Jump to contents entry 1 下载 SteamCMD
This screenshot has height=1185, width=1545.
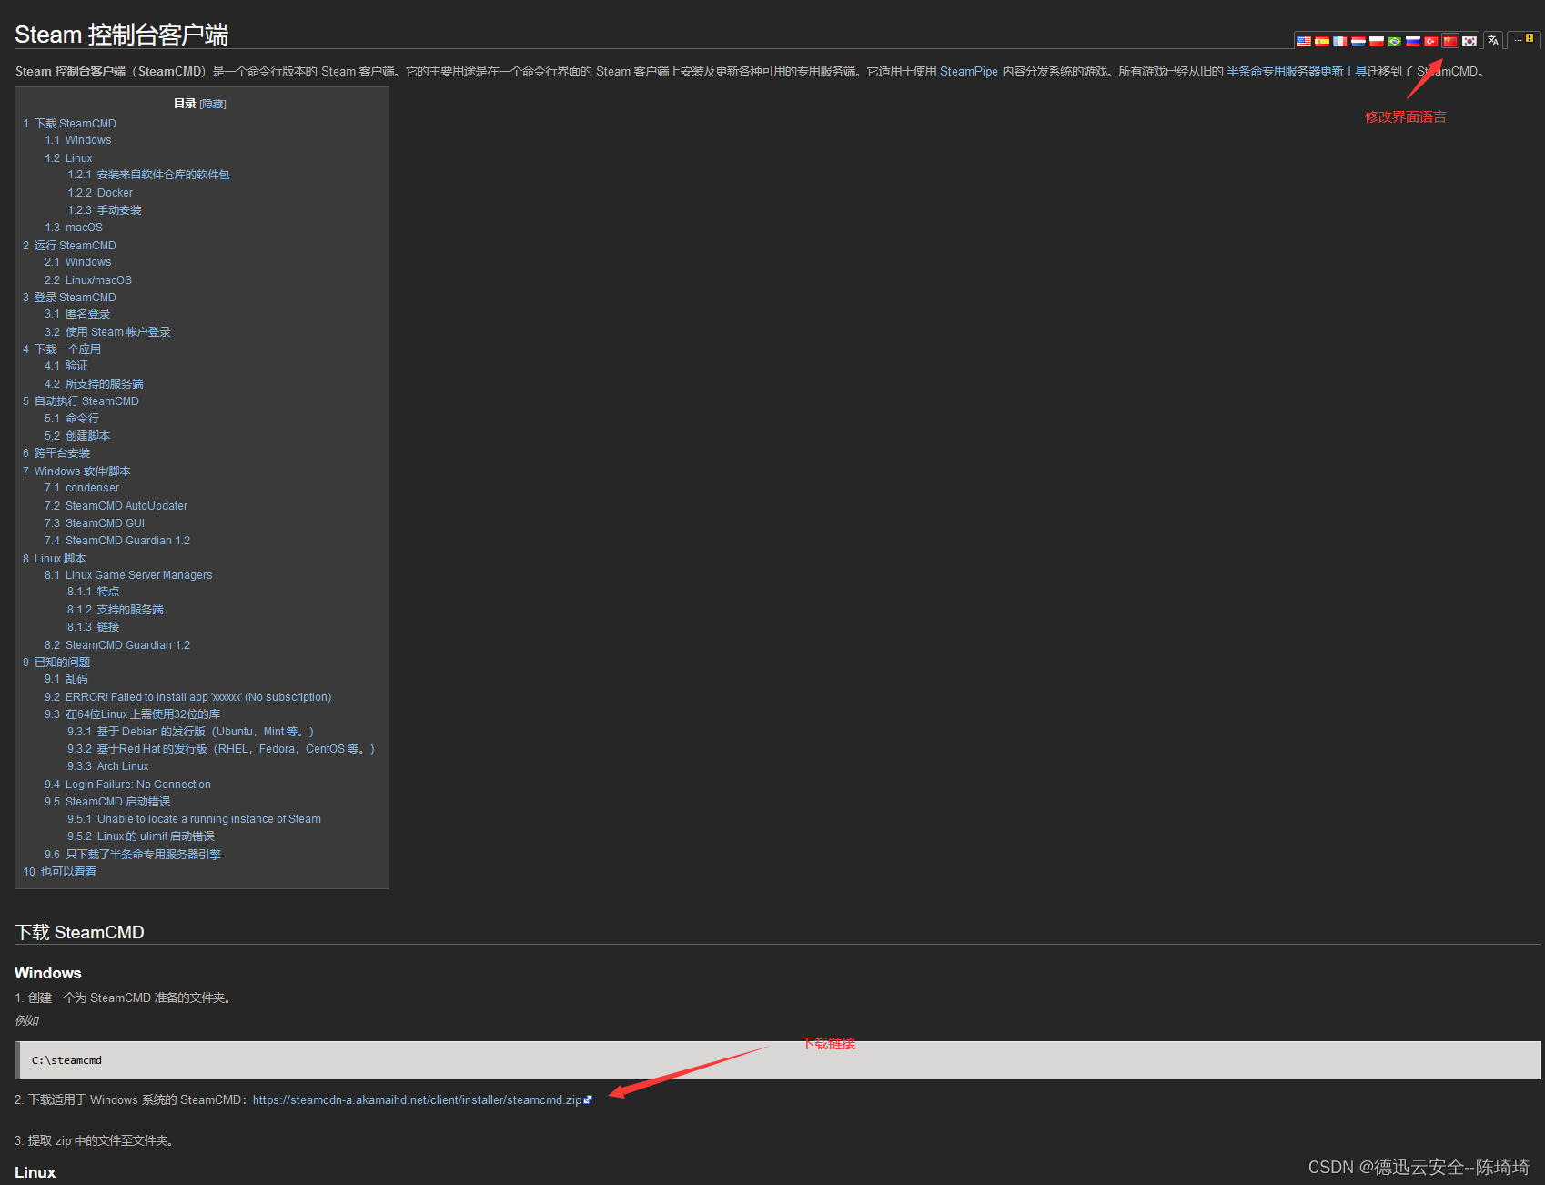point(70,123)
